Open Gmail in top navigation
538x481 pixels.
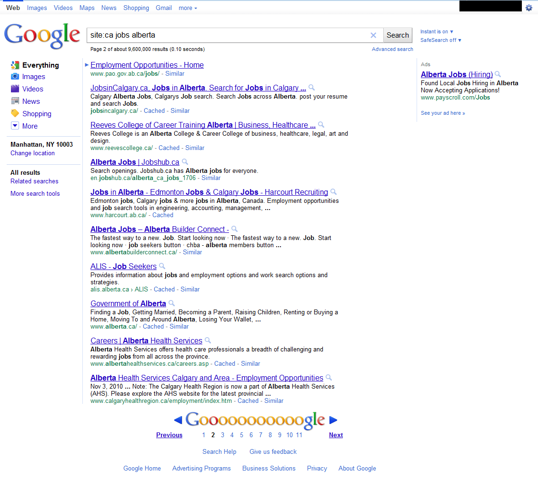pos(164,8)
